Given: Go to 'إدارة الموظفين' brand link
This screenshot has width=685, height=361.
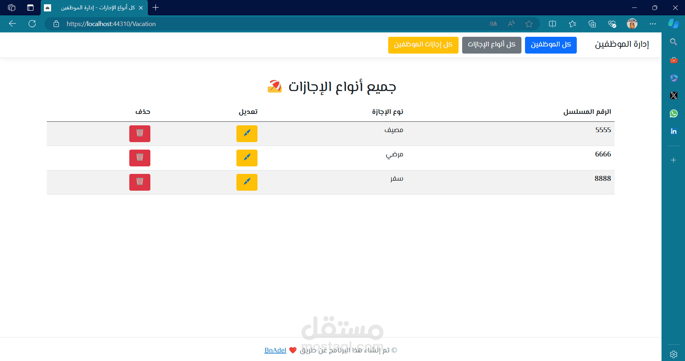Looking at the screenshot, I should coord(622,45).
